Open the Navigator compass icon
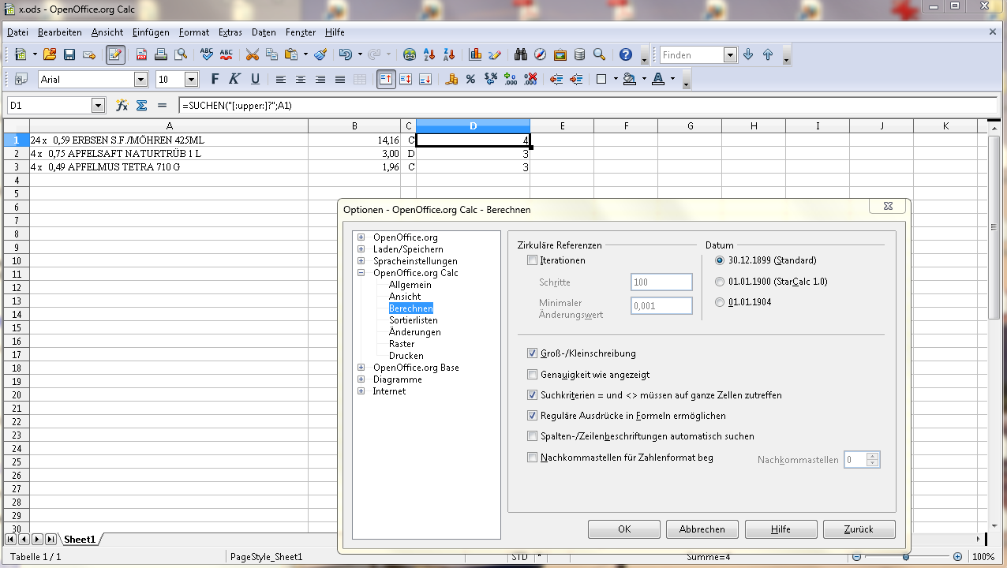 point(541,54)
